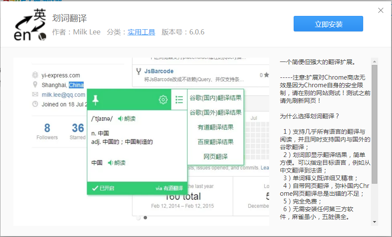Click the 作者：Milk Lee author text
The image size is (392, 237).
coord(76,32)
